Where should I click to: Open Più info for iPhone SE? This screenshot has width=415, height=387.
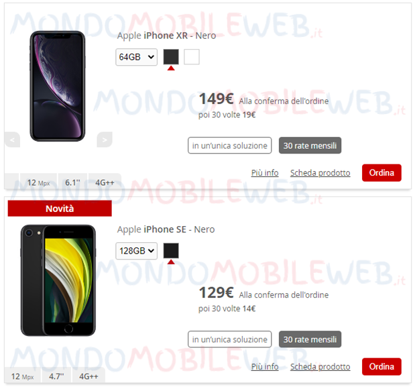coord(265,367)
